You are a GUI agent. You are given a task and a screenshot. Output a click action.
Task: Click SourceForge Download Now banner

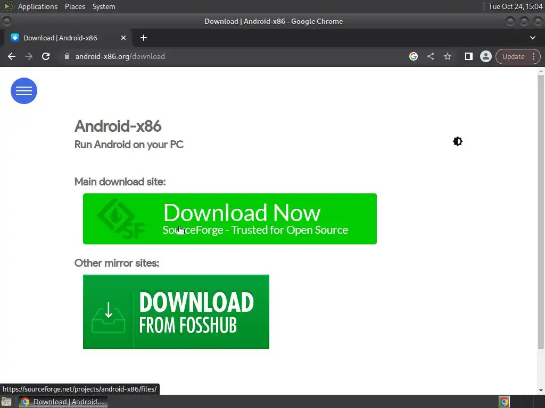coord(230,219)
